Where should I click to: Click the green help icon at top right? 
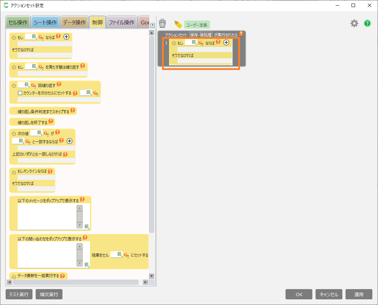point(367,23)
